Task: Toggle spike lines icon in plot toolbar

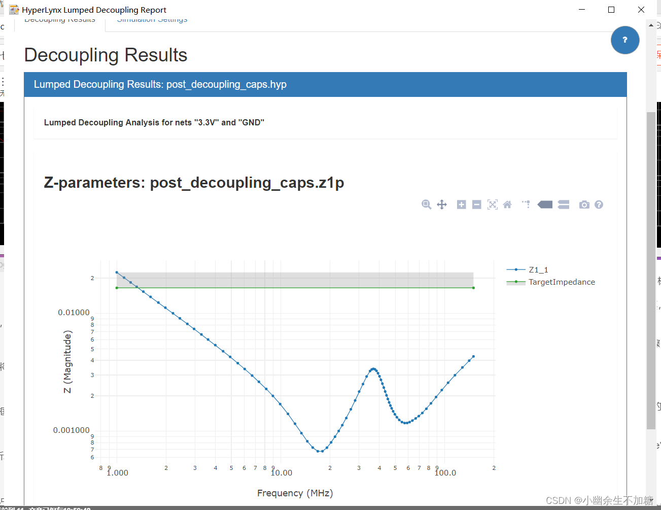Action: [526, 205]
